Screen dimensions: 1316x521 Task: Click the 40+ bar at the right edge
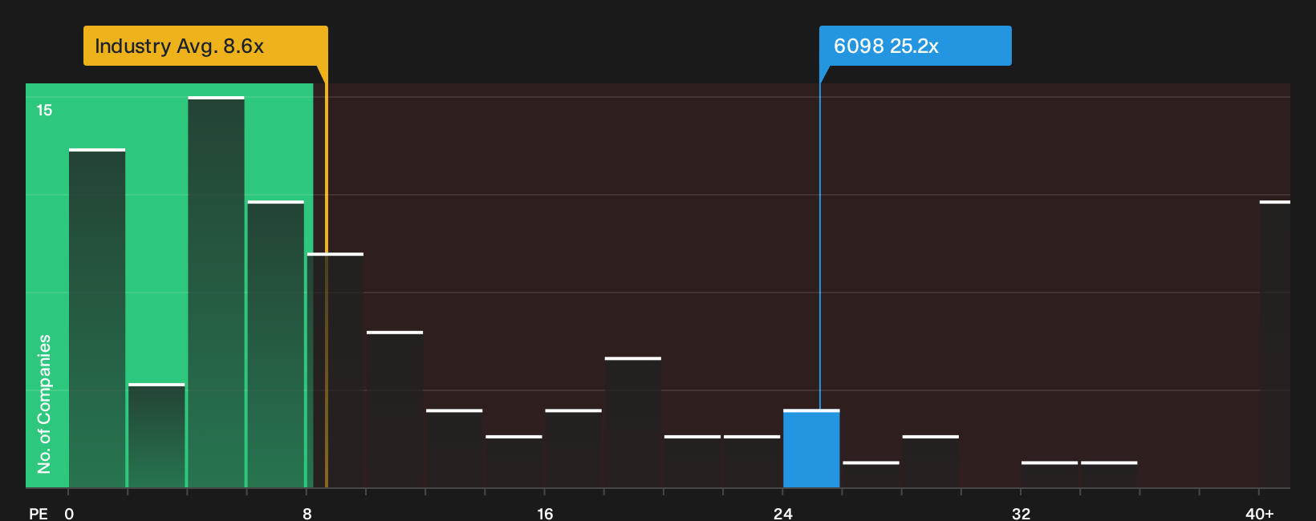[1274, 344]
